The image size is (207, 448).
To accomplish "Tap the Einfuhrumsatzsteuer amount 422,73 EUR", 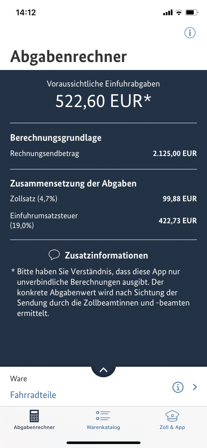I will pos(178,221).
